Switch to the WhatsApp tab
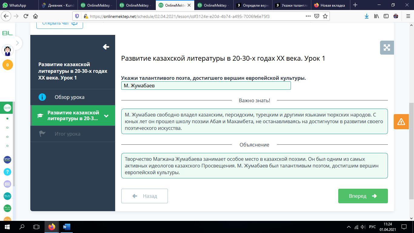Viewport: 414px width, 233px height. pos(18,5)
